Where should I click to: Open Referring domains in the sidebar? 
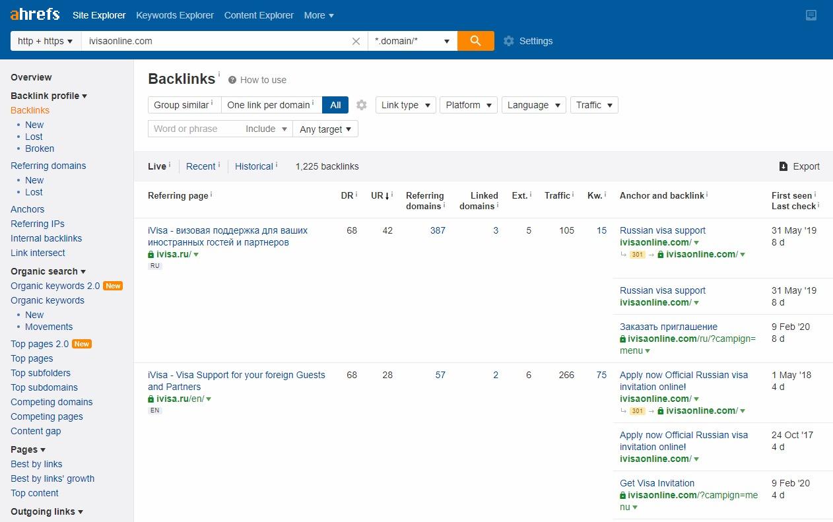point(48,166)
